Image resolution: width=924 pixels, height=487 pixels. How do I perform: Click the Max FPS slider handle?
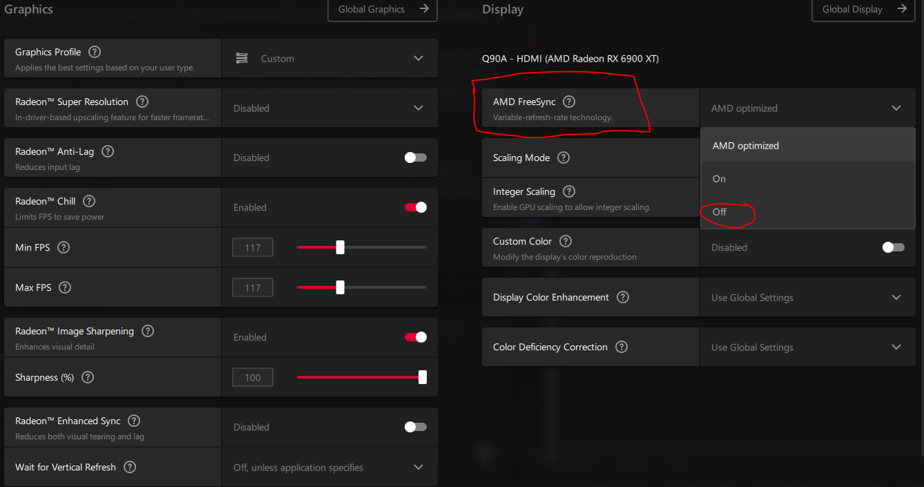point(340,287)
